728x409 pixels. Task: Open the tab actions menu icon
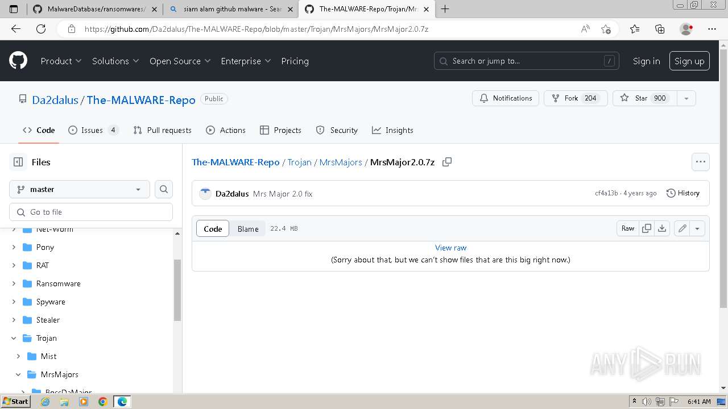pyautogui.click(x=14, y=9)
